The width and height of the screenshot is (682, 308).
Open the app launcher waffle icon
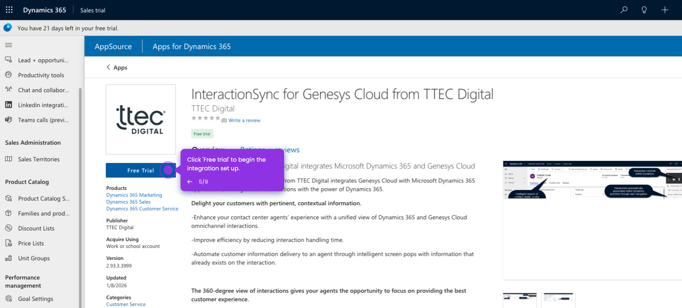[x=9, y=10]
